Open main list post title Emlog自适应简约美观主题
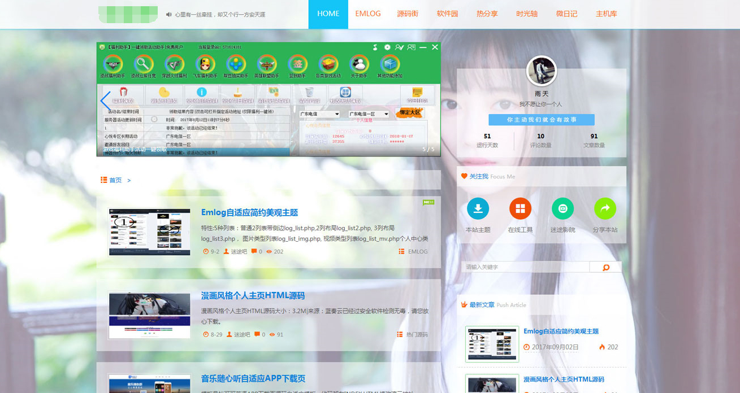740x393 pixels. tap(249, 212)
